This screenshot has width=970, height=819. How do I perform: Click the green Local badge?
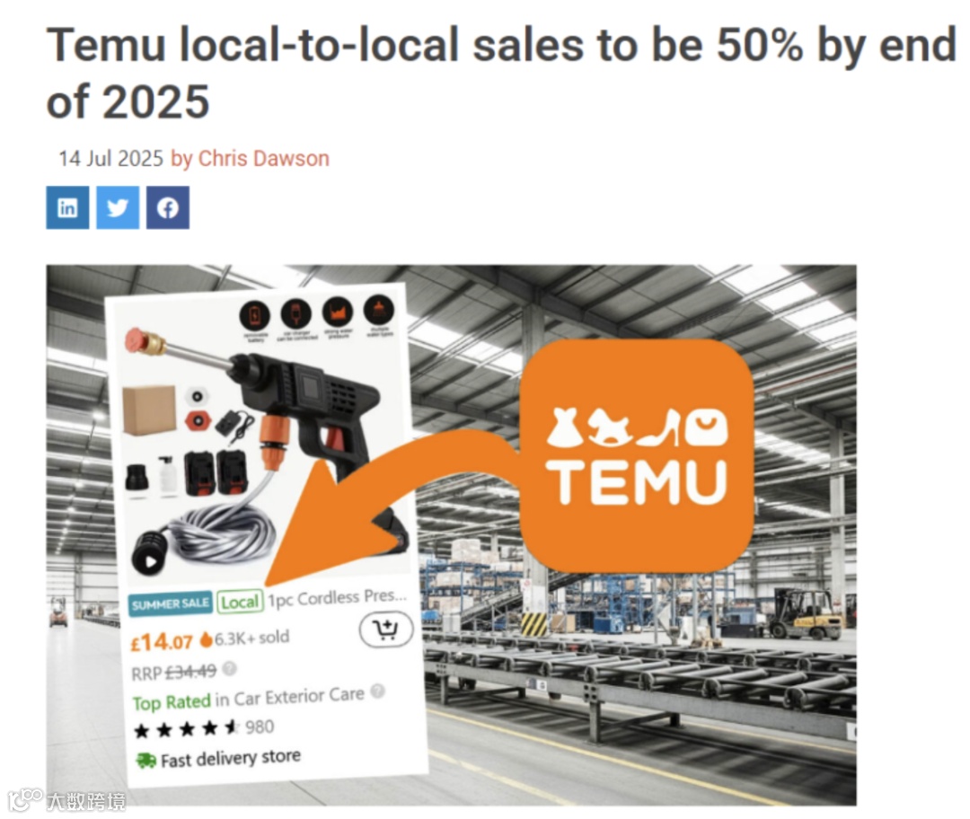pos(240,602)
